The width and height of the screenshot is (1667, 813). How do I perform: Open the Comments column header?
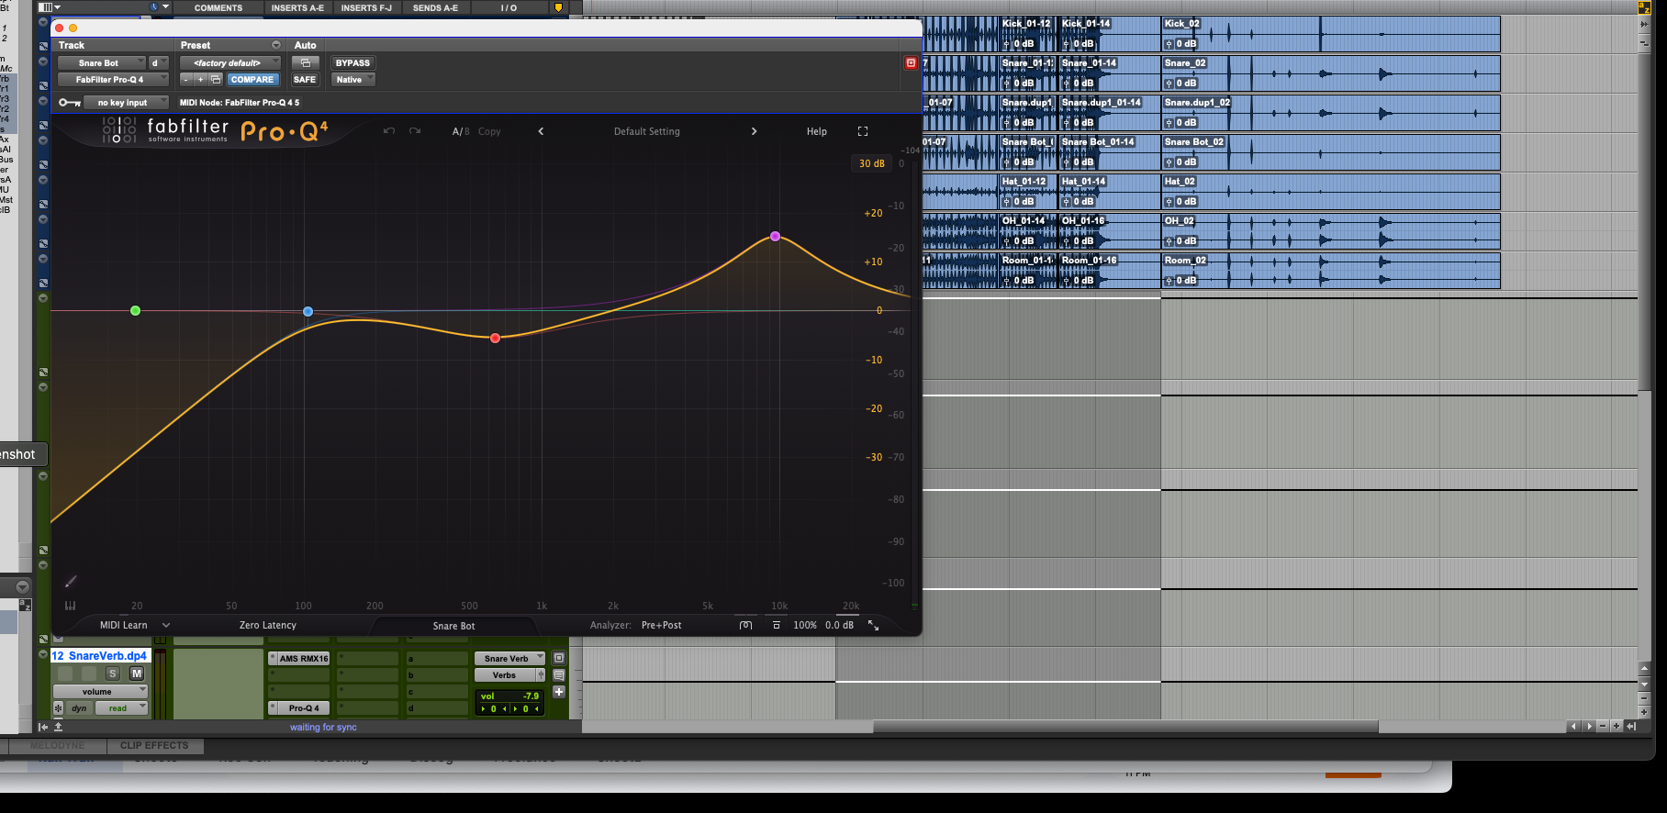click(218, 8)
